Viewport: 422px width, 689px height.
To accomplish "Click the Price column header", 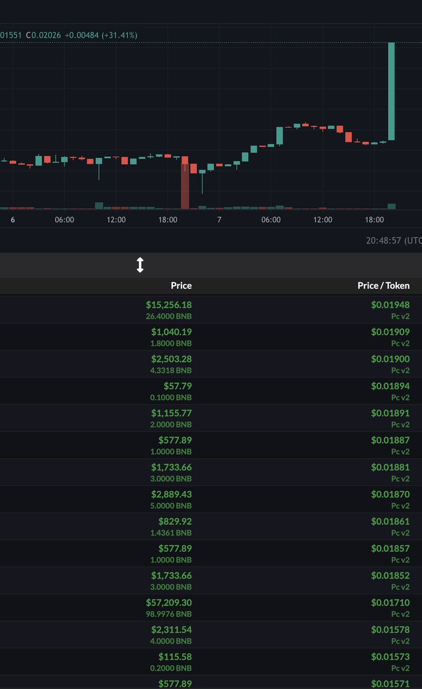I will coord(181,285).
